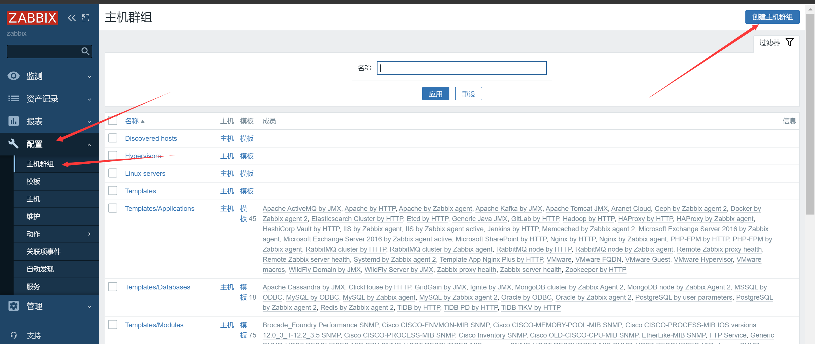815x344 pixels.
Task: Toggle the select-all header checkbox
Action: point(113,121)
